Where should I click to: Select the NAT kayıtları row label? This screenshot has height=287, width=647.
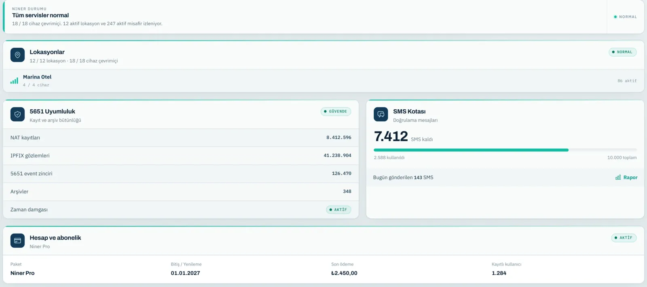click(25, 138)
